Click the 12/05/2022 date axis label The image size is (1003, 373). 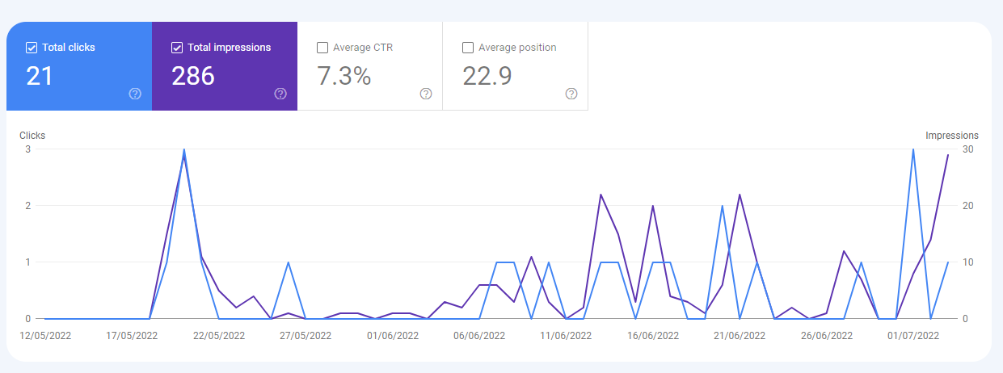pos(46,335)
